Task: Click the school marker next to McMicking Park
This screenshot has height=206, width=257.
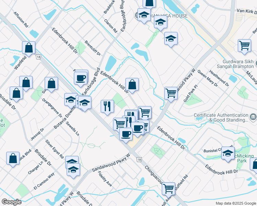Action: click(228, 153)
